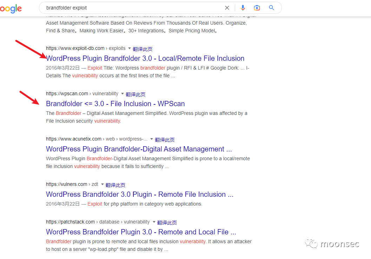This screenshot has height=259, width=371.
Task: Translate the patchstack.com result page
Action: click(x=167, y=222)
